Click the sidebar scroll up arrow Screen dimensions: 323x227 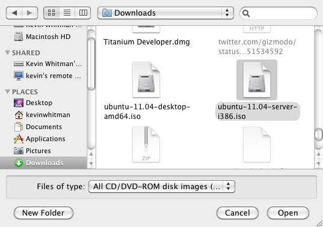pos(91,154)
